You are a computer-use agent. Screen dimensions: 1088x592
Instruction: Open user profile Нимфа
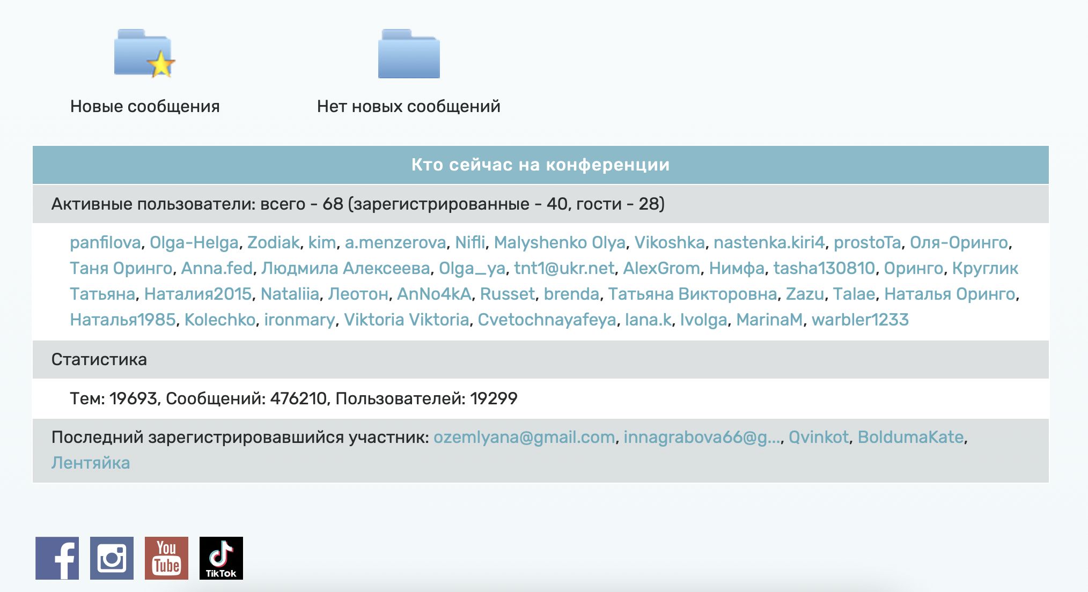click(737, 268)
